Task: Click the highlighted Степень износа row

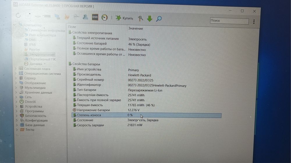Action: [x=146, y=115]
